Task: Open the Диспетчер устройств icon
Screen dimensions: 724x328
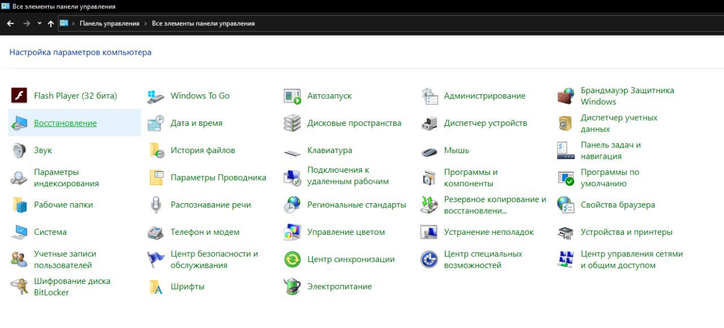Action: pyautogui.click(x=429, y=123)
